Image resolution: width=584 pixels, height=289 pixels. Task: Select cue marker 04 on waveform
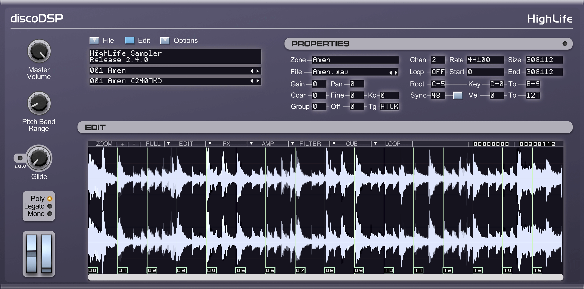click(211, 270)
